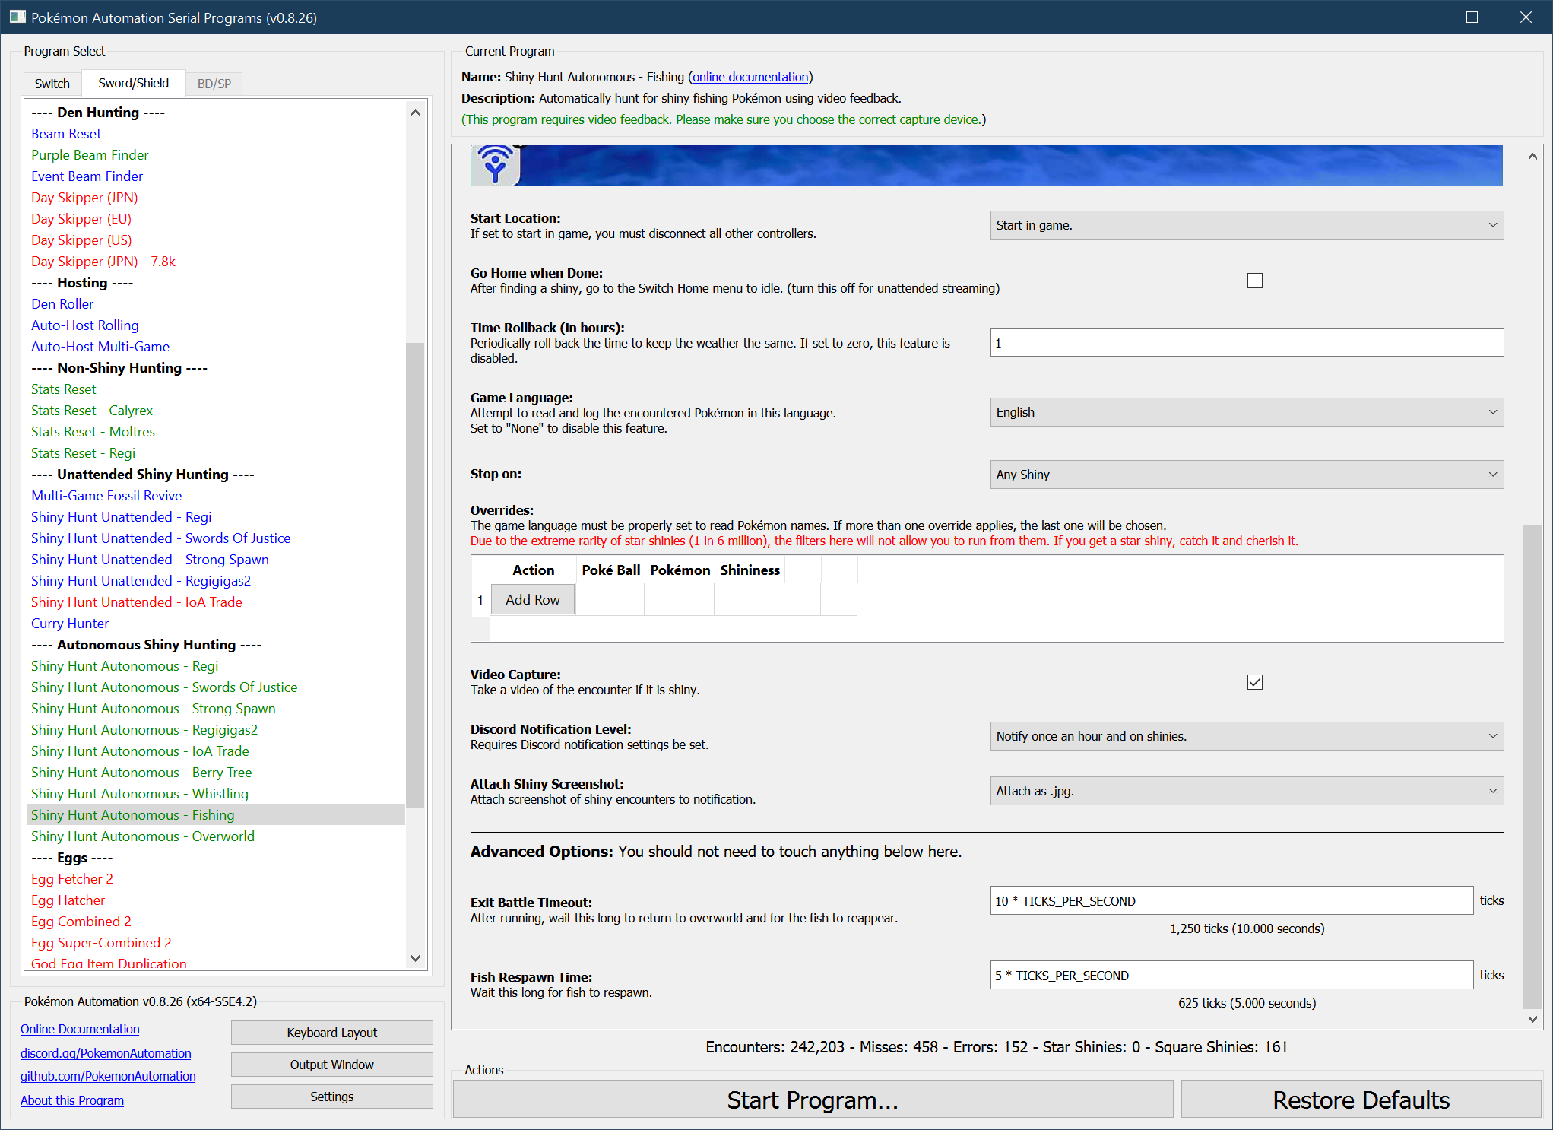The height and width of the screenshot is (1130, 1553).
Task: Expand the Game Language dropdown
Action: 1246,412
